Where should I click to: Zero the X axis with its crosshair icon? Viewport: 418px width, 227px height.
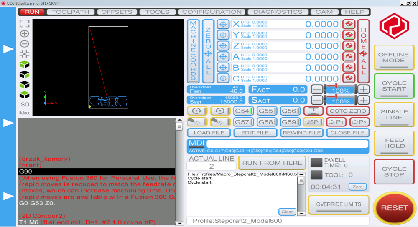223,24
